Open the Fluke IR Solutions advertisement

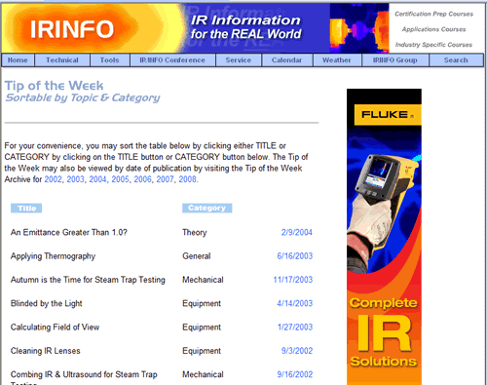pyautogui.click(x=384, y=237)
